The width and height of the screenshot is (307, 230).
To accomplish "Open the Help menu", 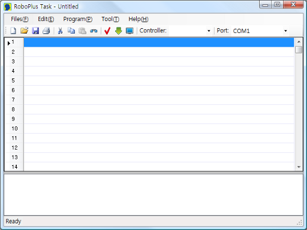I will pos(139,19).
